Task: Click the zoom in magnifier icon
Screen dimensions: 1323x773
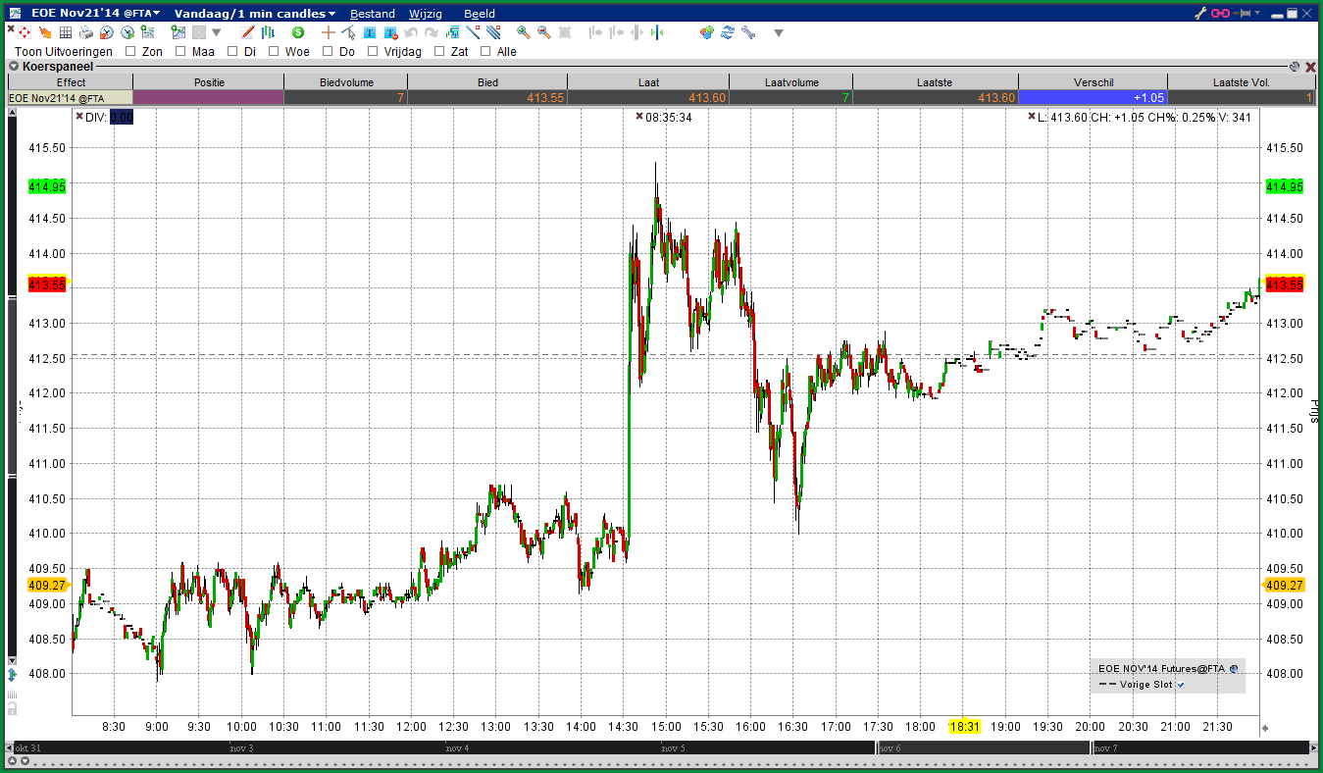Action: (524, 32)
